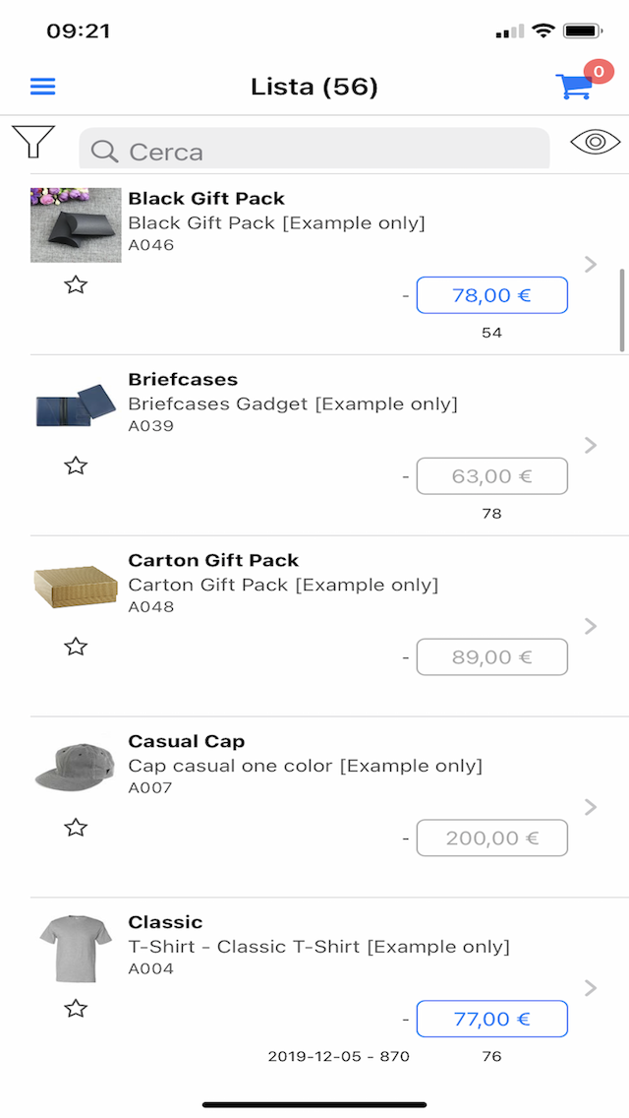Favorite the Classic T-Shirt item
This screenshot has width=629, height=1118.
tap(77, 1009)
